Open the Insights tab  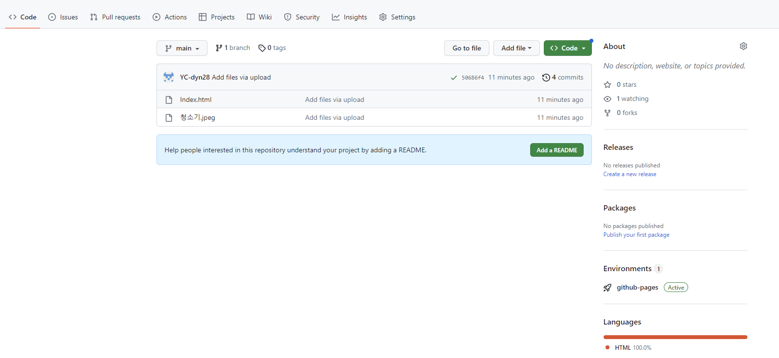pos(349,17)
